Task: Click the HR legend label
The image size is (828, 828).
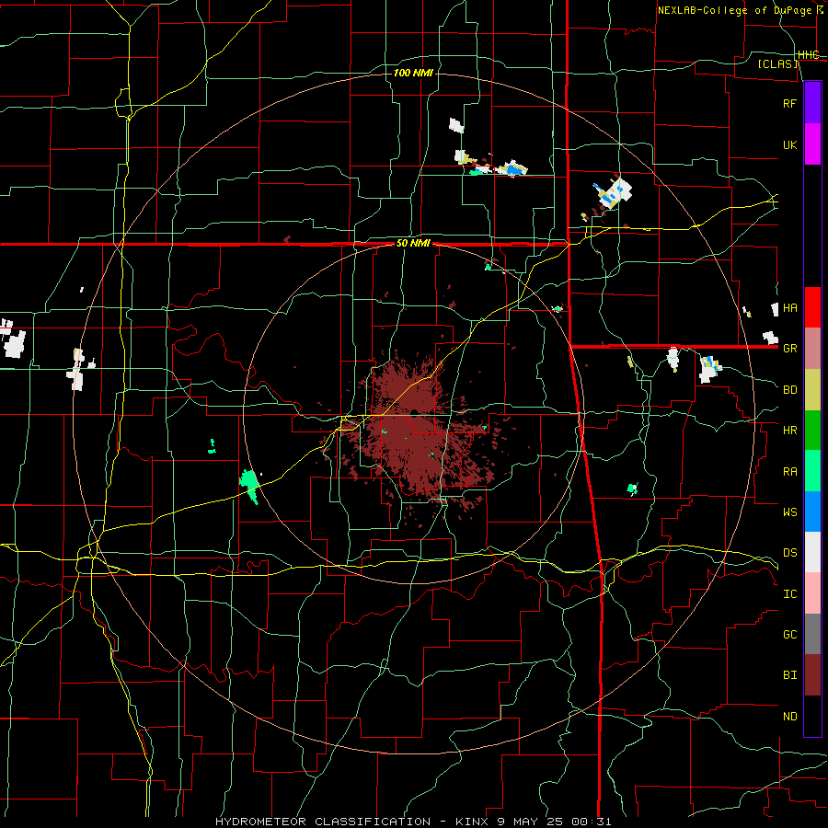Action: [790, 431]
